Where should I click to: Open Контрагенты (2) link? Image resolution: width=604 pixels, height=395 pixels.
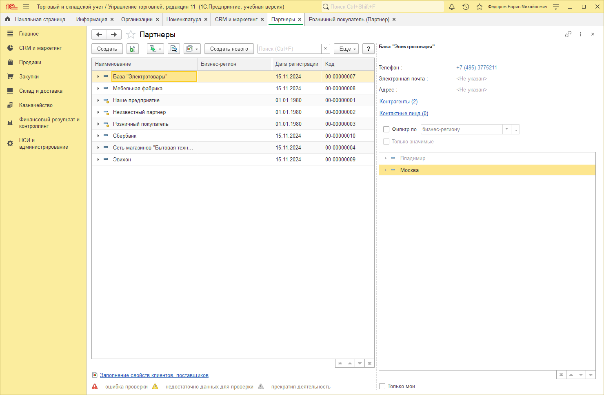click(x=398, y=102)
